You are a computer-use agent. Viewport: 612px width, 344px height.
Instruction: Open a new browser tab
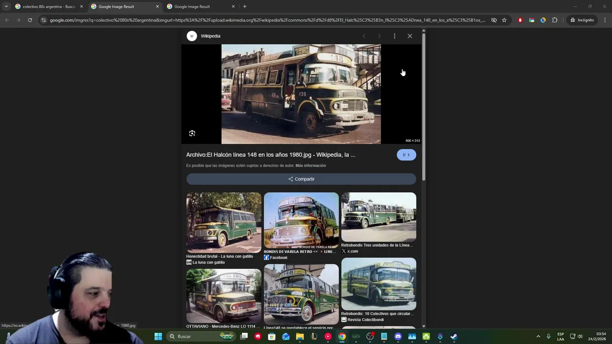(245, 7)
